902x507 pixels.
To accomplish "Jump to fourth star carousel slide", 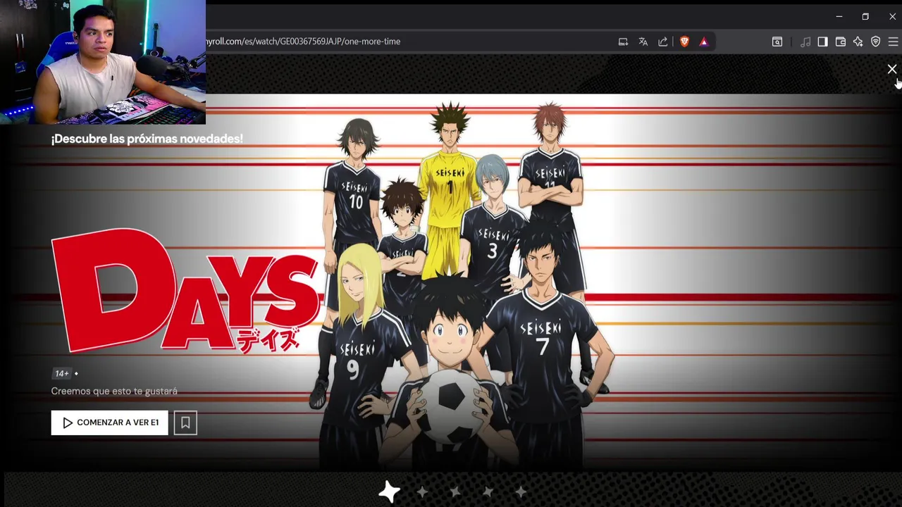I will [488, 492].
